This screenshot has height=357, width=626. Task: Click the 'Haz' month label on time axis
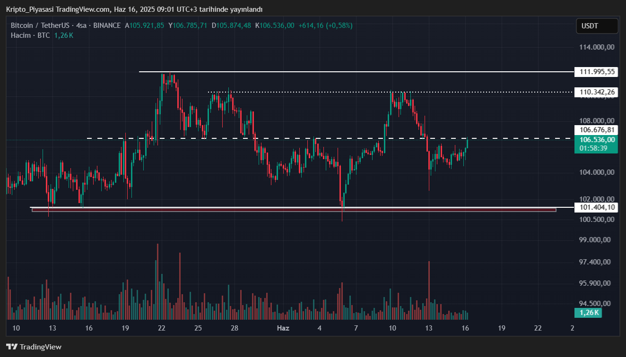coord(283,328)
